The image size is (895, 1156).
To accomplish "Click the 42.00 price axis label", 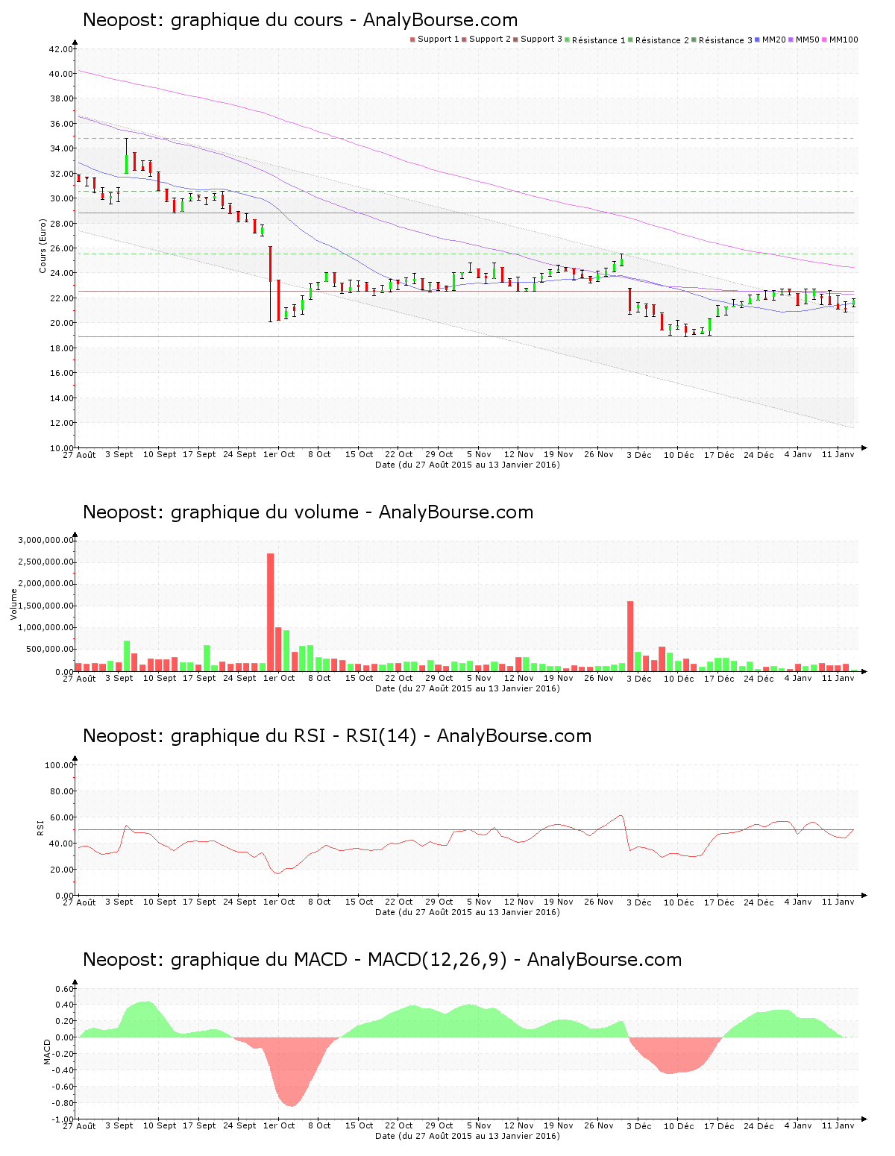I will click(61, 49).
